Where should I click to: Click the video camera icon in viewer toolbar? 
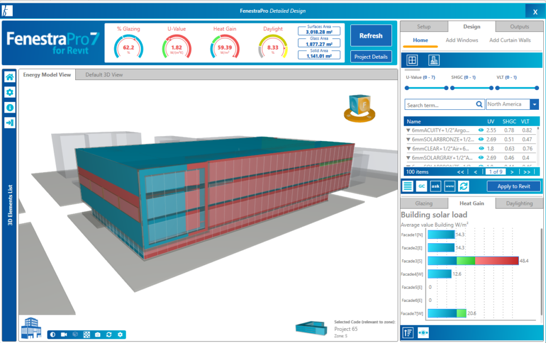coord(64,334)
